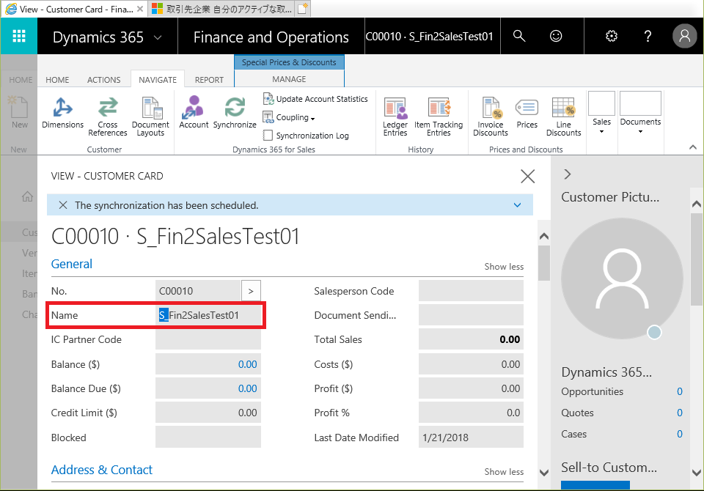
Task: Open the user profile avatar icon
Action: tap(685, 36)
